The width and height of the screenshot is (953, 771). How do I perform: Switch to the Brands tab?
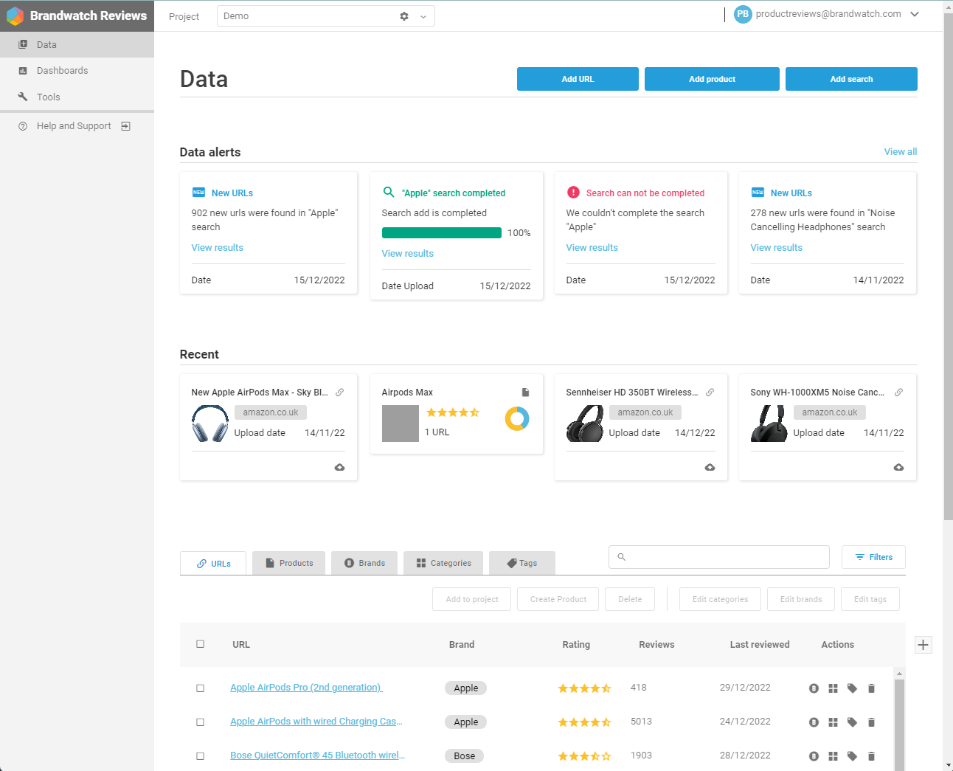point(364,563)
